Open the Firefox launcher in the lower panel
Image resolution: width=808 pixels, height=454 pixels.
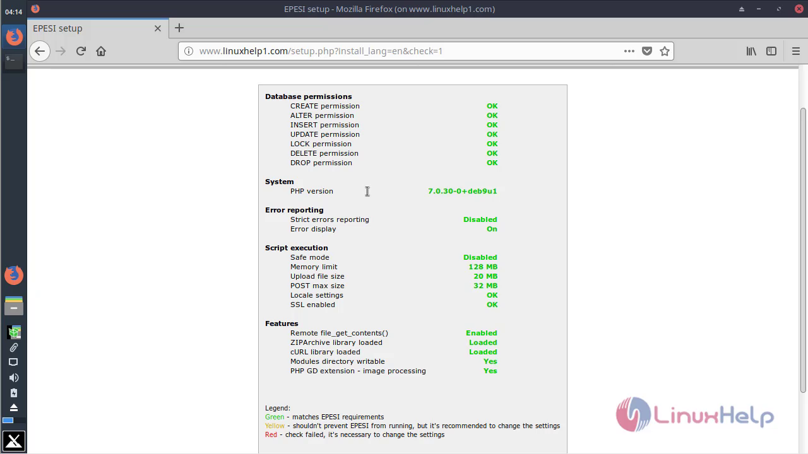point(14,275)
